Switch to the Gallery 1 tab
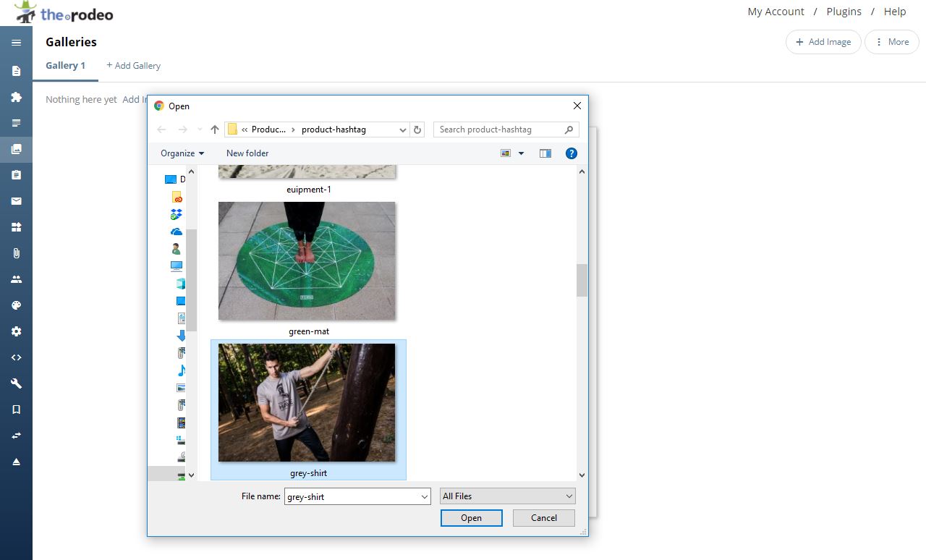 pyautogui.click(x=65, y=65)
